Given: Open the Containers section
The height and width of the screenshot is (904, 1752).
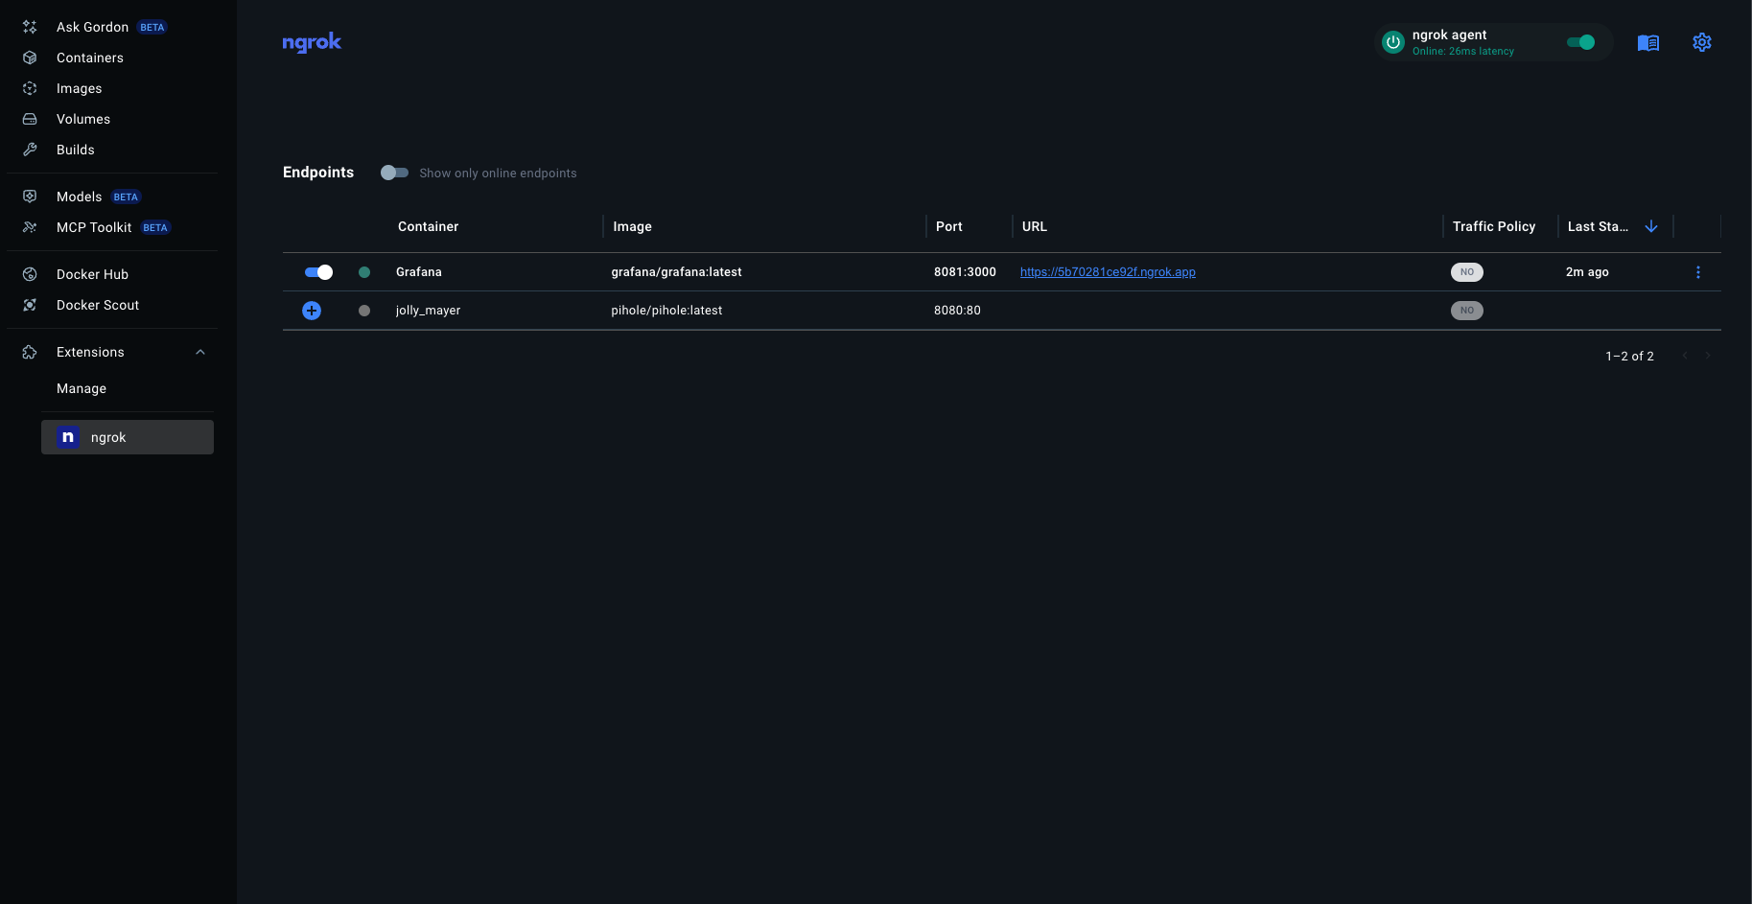Looking at the screenshot, I should [x=90, y=58].
